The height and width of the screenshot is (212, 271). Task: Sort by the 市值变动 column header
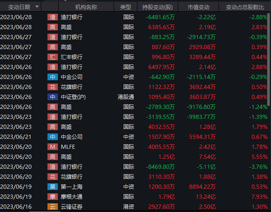(x=199, y=7)
